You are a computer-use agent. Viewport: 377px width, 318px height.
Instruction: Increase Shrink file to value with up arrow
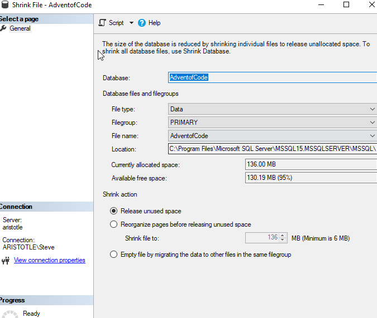pyautogui.click(x=283, y=235)
